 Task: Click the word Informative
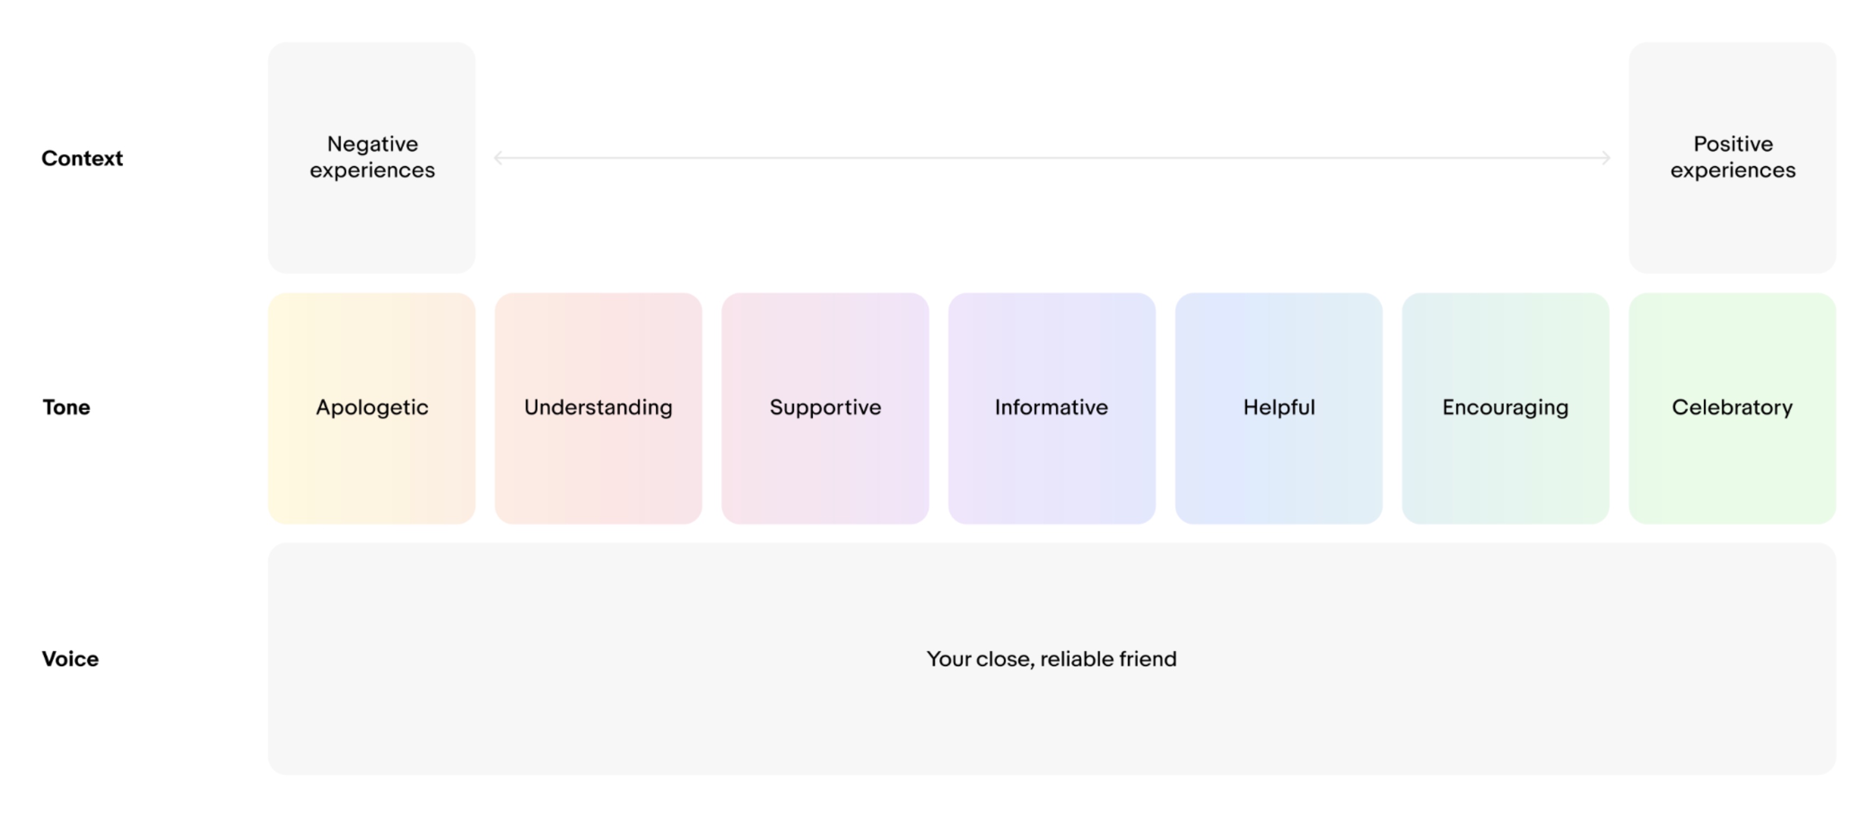click(1051, 407)
